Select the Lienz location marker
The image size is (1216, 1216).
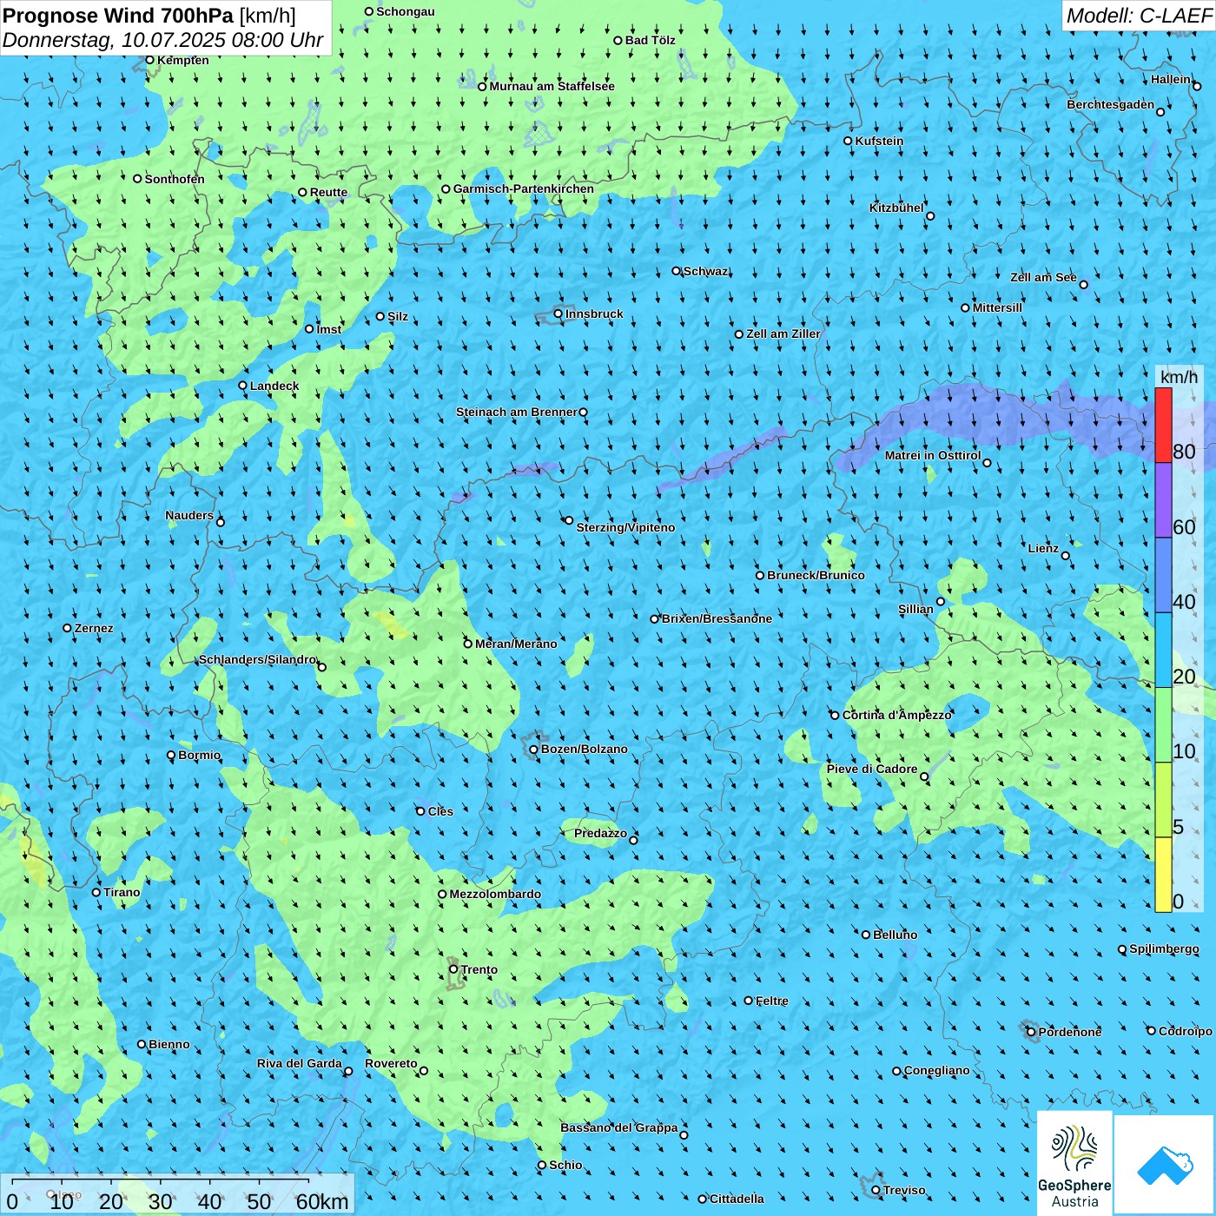[x=1066, y=556]
